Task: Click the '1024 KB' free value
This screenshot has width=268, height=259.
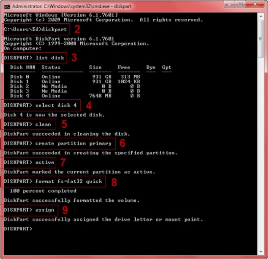Action: [x=129, y=81]
